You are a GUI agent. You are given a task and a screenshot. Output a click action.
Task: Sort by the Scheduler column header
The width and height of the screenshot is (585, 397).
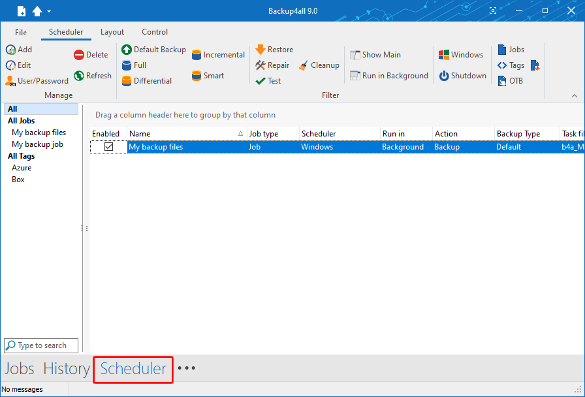340,134
